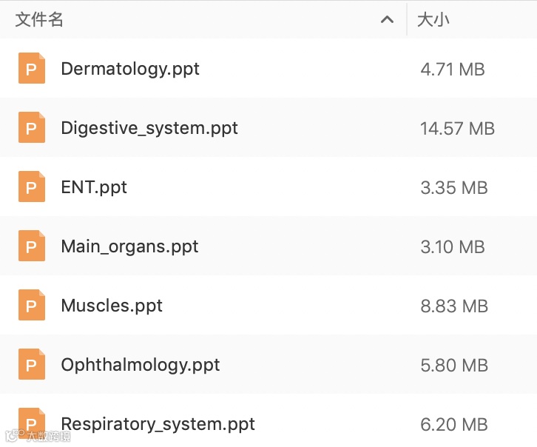Click the Respiratory_system.ppt file icon
This screenshot has height=447, width=537.
[x=31, y=423]
